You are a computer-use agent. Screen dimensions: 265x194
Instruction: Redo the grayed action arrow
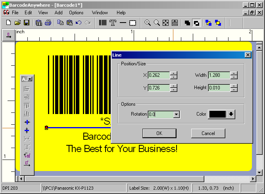tap(88, 23)
